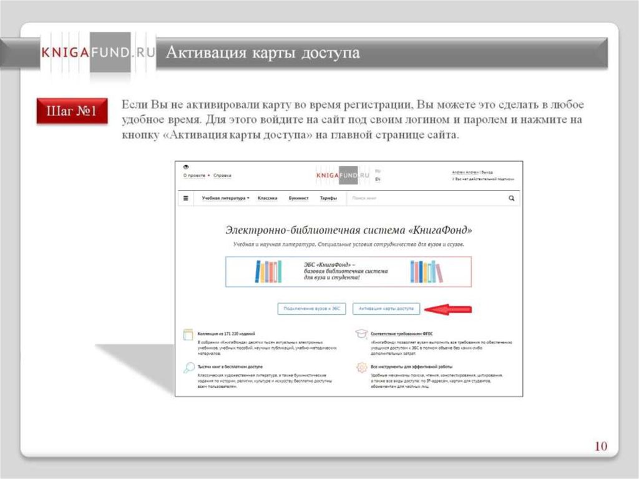
Task: Click the KNIGAFUND.RU logo in the embedded site
Action: point(343,175)
